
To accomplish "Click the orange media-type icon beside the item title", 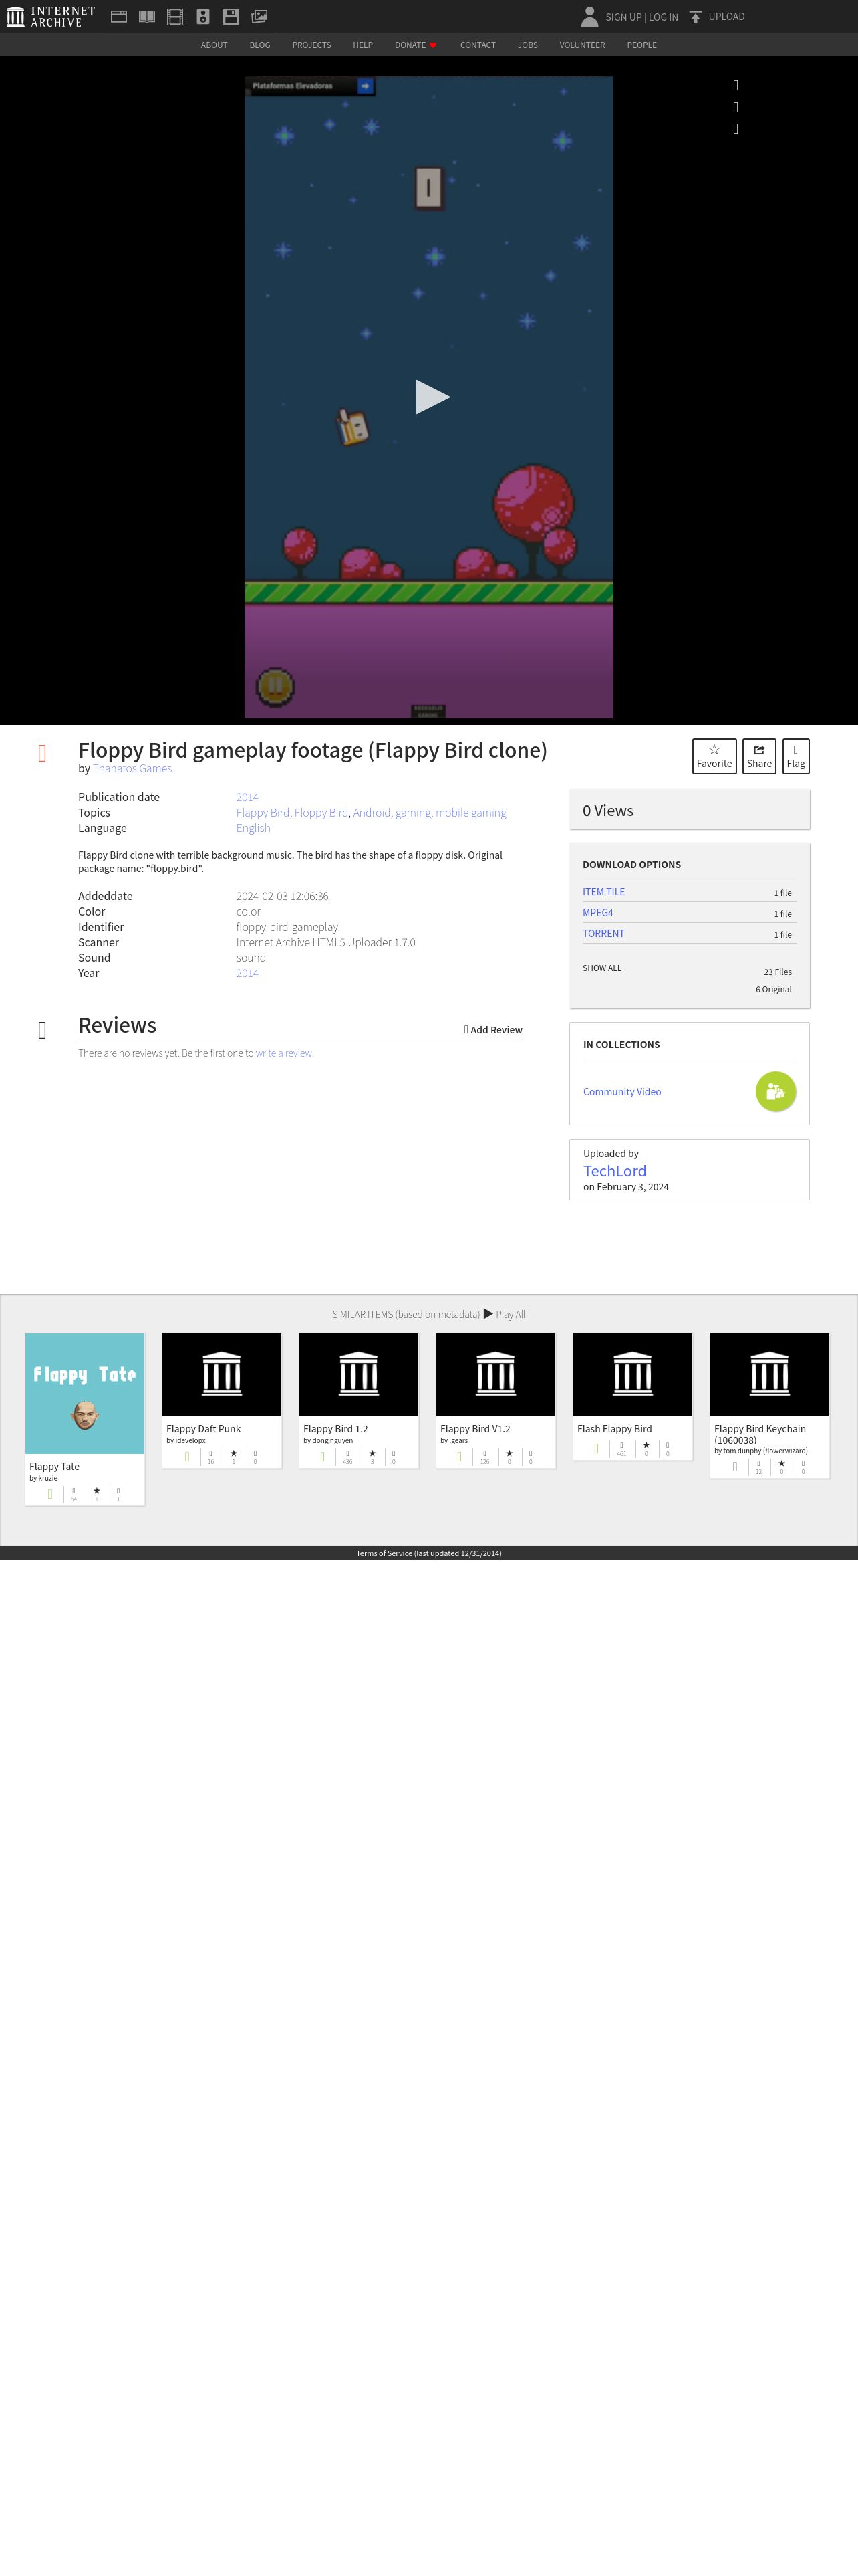I will (x=42, y=753).
